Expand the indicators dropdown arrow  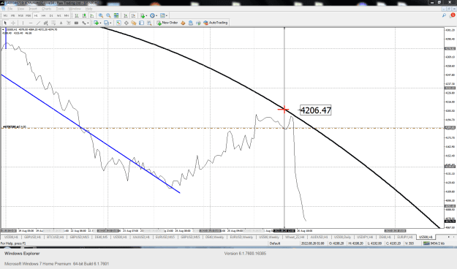coord(146,15)
